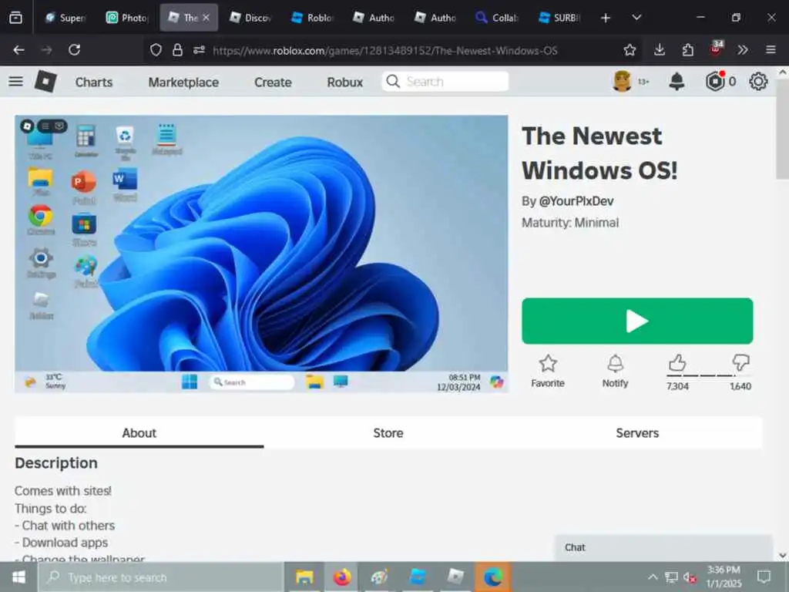Open the notifications bell in Roblox header
The height and width of the screenshot is (592, 789).
point(677,82)
